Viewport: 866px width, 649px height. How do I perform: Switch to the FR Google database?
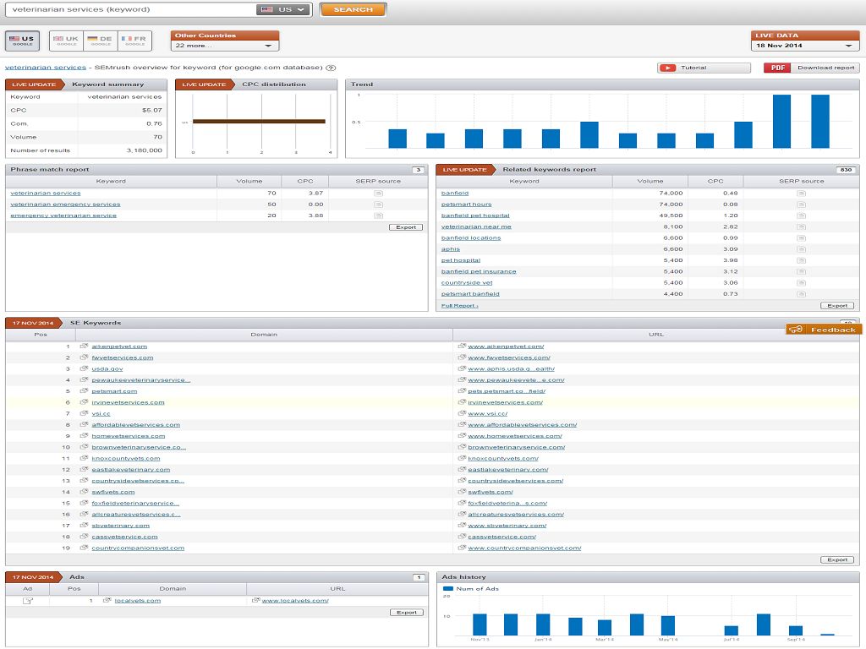[x=135, y=41]
